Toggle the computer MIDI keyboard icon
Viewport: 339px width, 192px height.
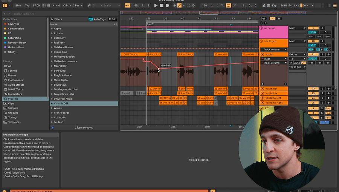pos(269,5)
